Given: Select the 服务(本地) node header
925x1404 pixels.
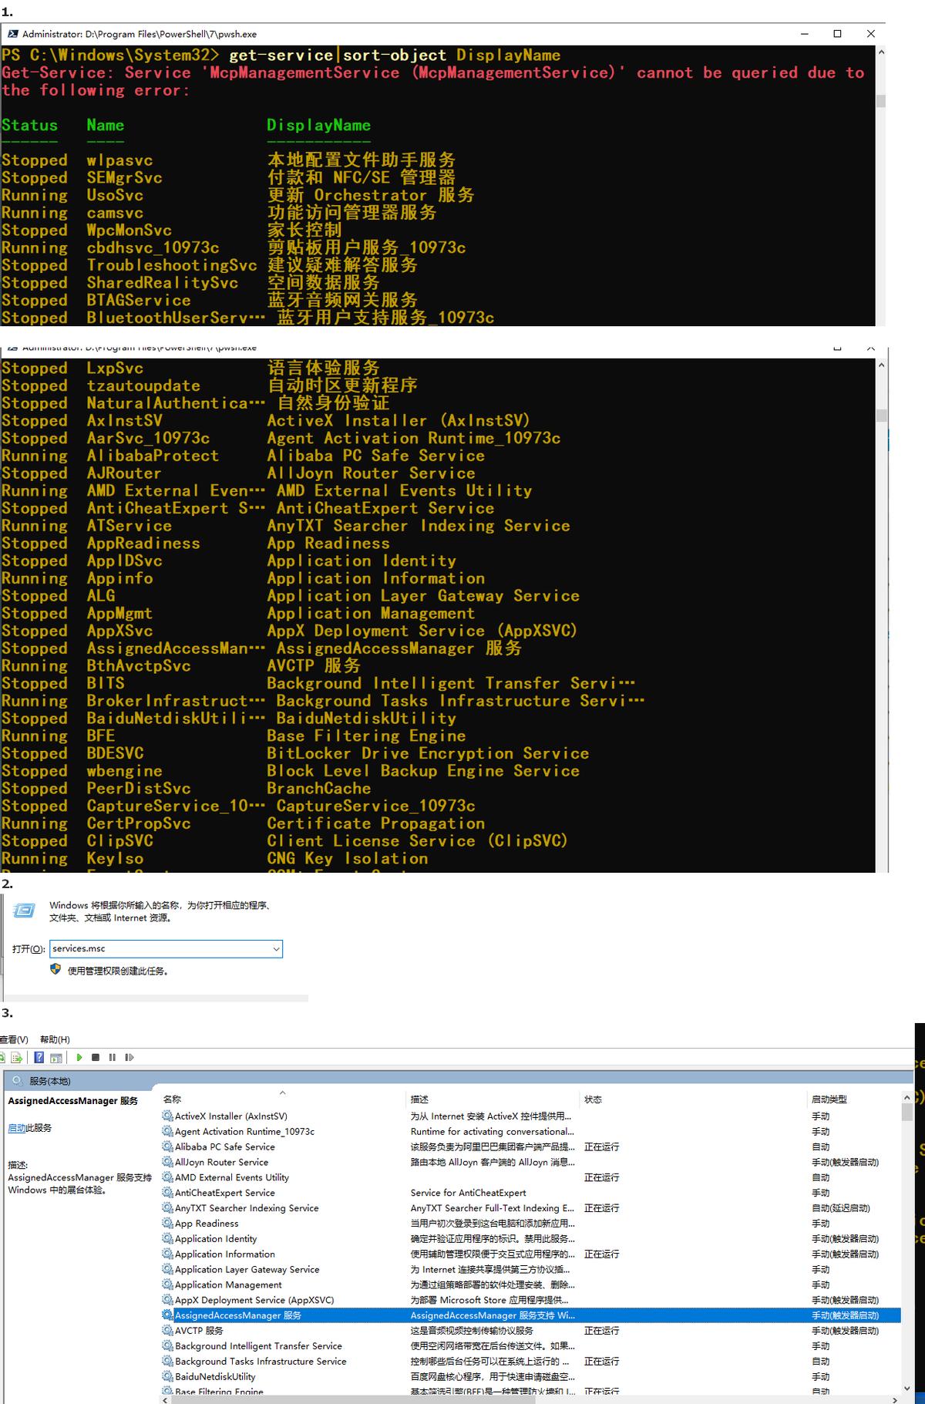Looking at the screenshot, I should [x=49, y=1081].
